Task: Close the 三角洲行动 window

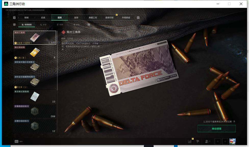Action: click(x=241, y=4)
